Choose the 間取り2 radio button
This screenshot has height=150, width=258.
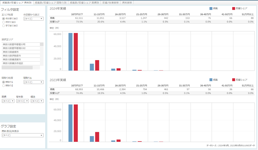pyautogui.click(x=3, y=86)
